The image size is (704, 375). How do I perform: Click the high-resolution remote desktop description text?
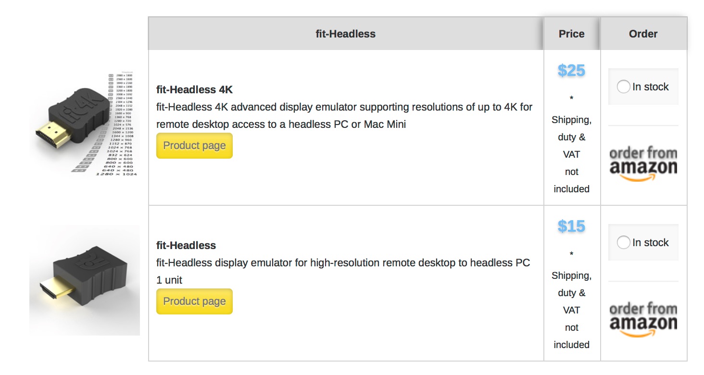click(343, 263)
